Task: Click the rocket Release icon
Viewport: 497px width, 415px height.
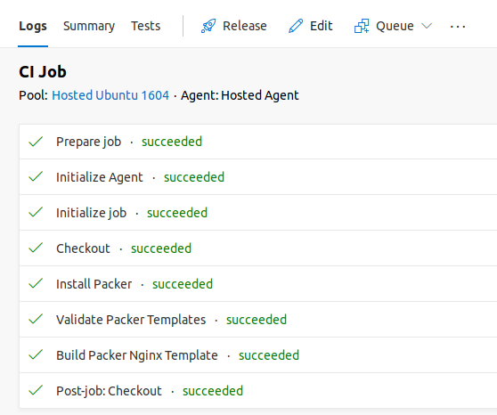Action: tap(208, 26)
